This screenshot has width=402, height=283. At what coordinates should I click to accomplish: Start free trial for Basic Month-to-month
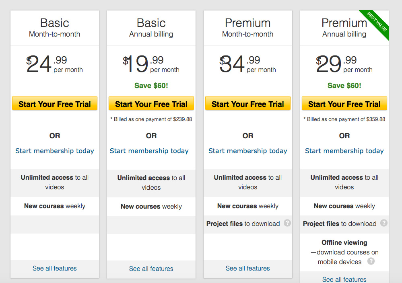(x=55, y=103)
